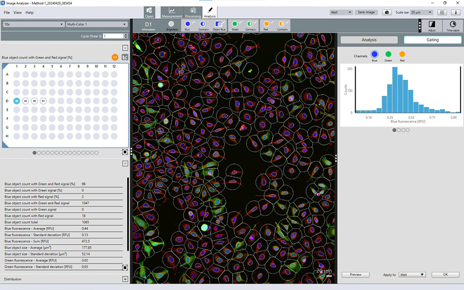Screen dimensions: 464x290
Task: Click the Object Blue overlay icon
Action: (219, 25)
